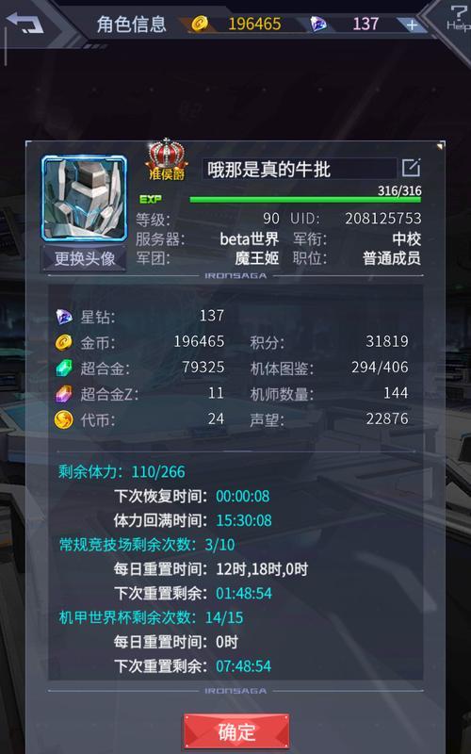The image size is (471, 754).
Task: Select the robot avatar portrait
Action: (x=84, y=198)
